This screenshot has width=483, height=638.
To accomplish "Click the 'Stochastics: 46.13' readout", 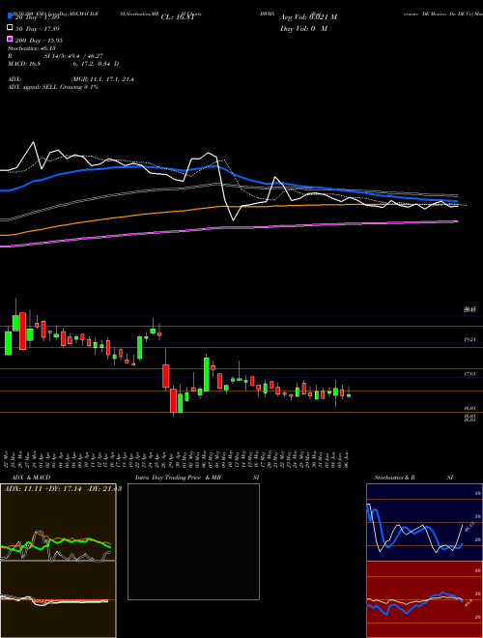I will [x=33, y=48].
